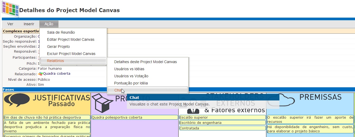Screen dimensions: 355x137
Task: Click the 'Fator humano' category value
Action: coord(50,69)
